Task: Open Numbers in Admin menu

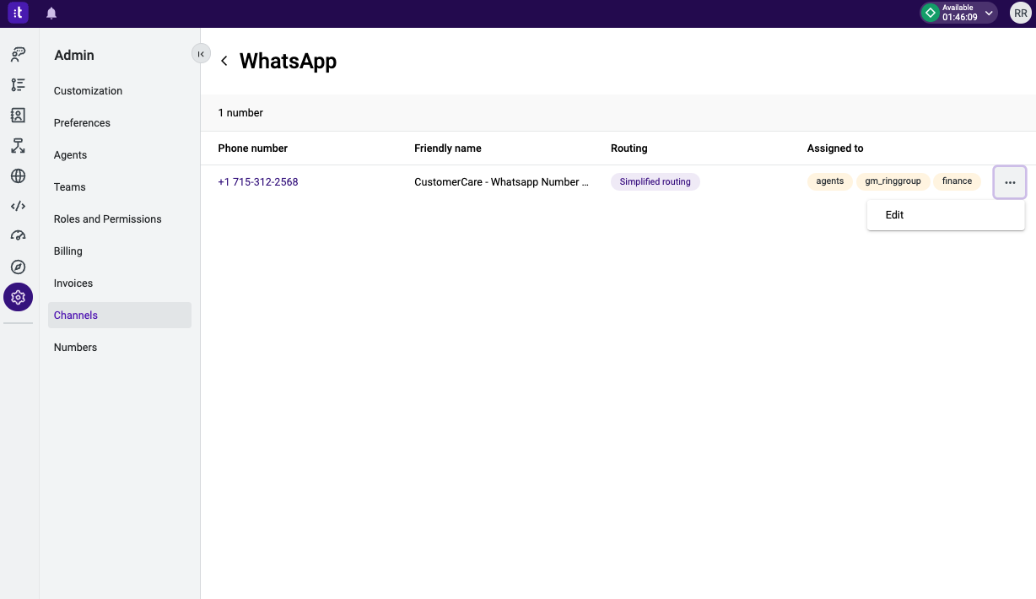Action: 75,348
